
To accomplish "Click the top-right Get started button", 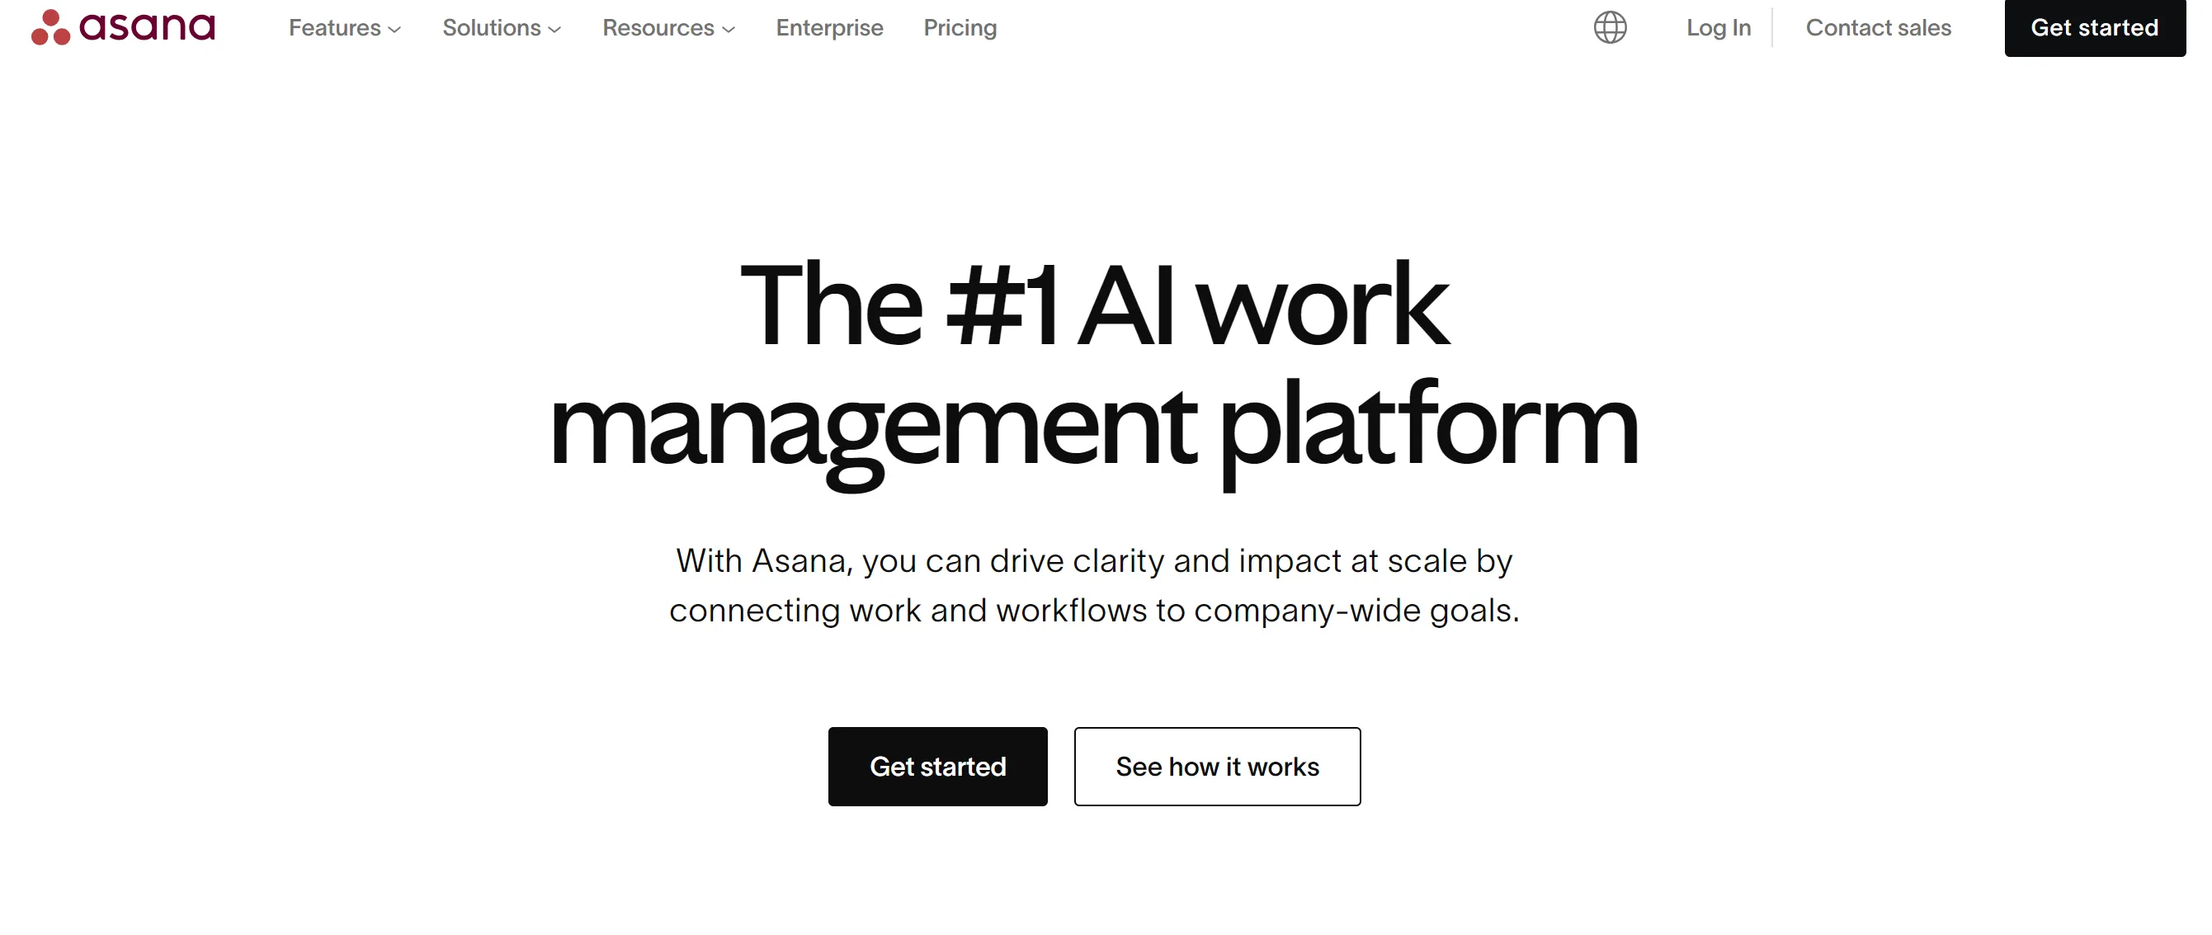I will [2093, 26].
